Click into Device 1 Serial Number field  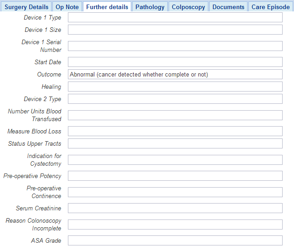pos(175,46)
